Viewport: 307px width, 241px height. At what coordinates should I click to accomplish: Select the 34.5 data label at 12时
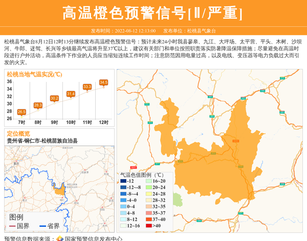[104, 82]
